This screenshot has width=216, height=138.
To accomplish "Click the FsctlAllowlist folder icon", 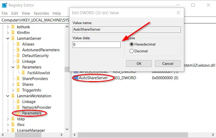I will coord(23,73).
